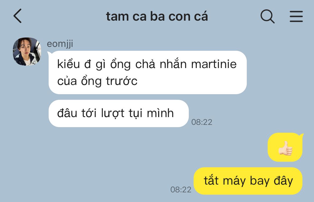
Task: Click the thumbs up emoji
Action: 285,148
